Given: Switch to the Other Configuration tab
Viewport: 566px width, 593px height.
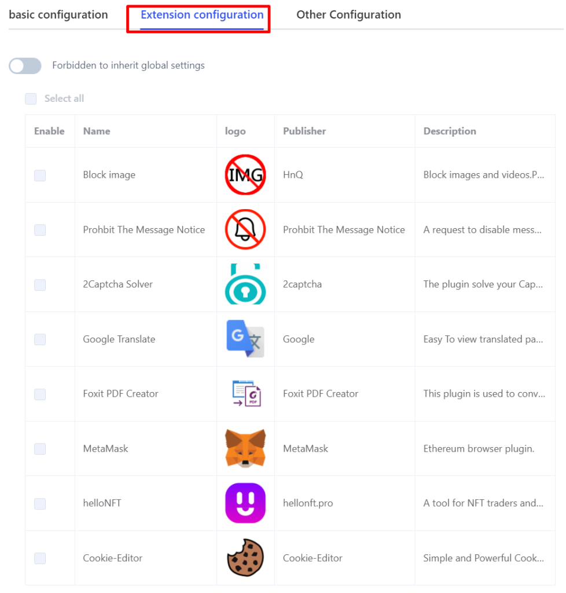Looking at the screenshot, I should (348, 14).
